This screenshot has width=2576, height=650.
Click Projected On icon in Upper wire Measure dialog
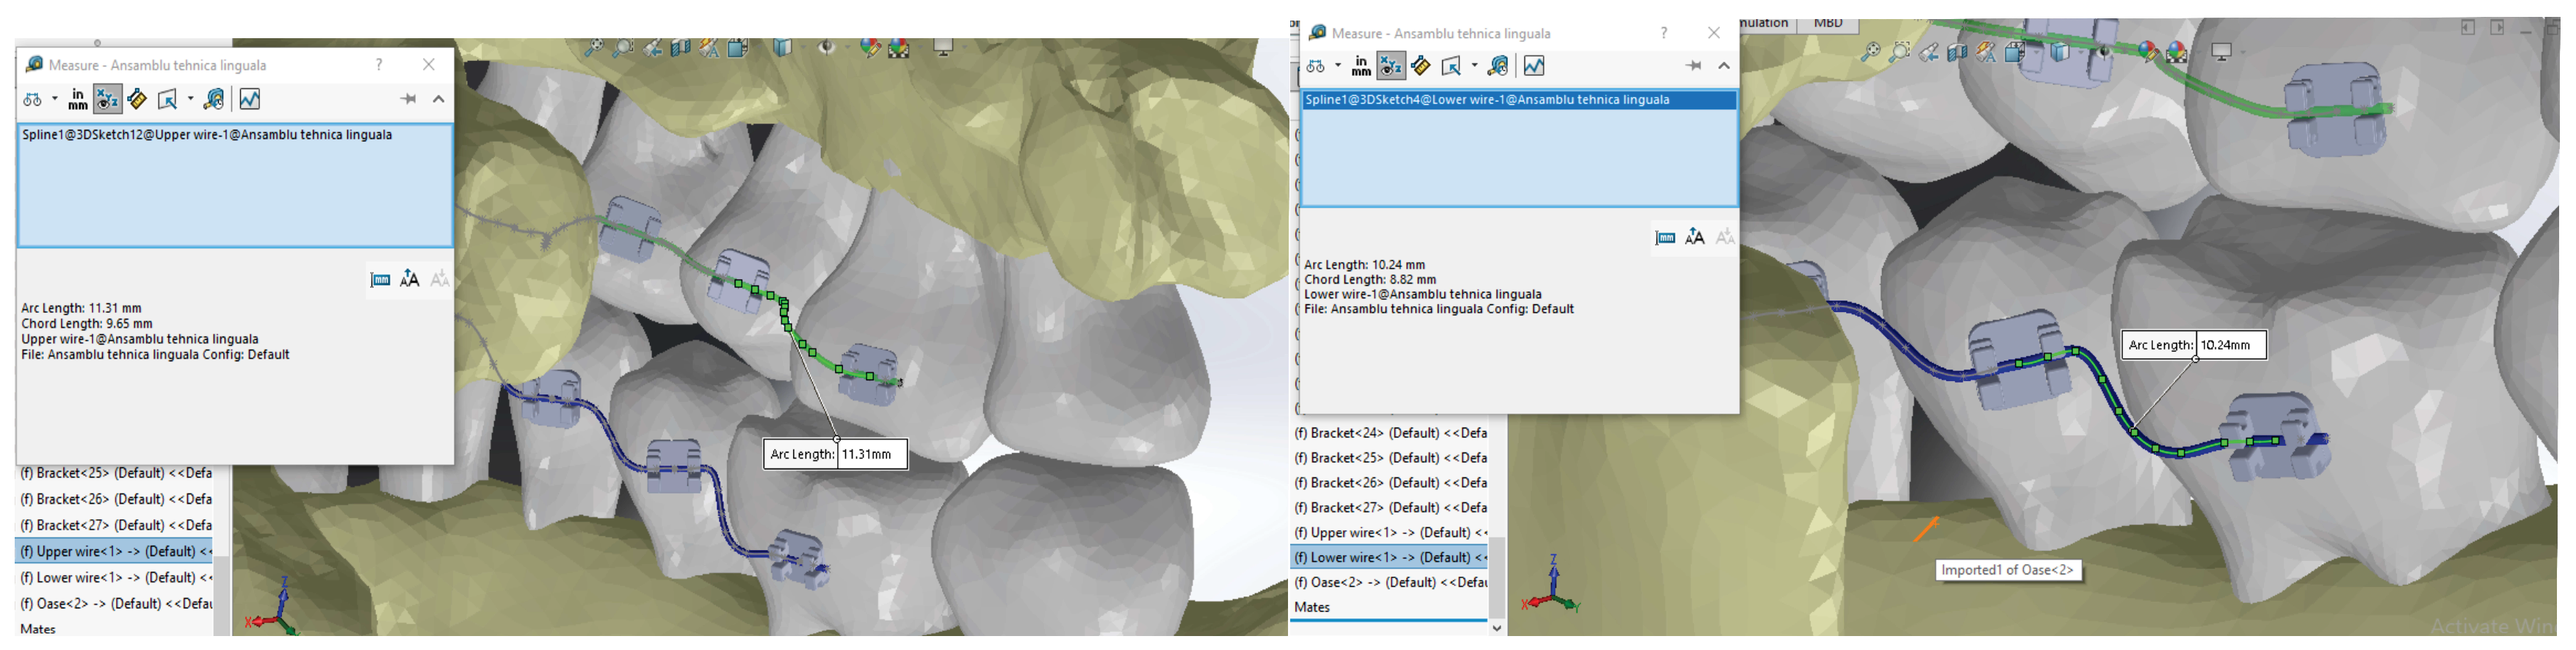click(167, 99)
